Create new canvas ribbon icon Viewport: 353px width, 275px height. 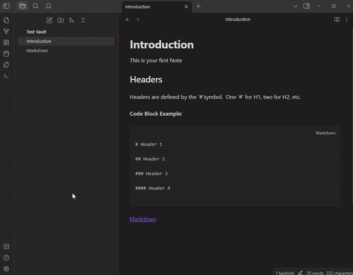pyautogui.click(x=6, y=42)
